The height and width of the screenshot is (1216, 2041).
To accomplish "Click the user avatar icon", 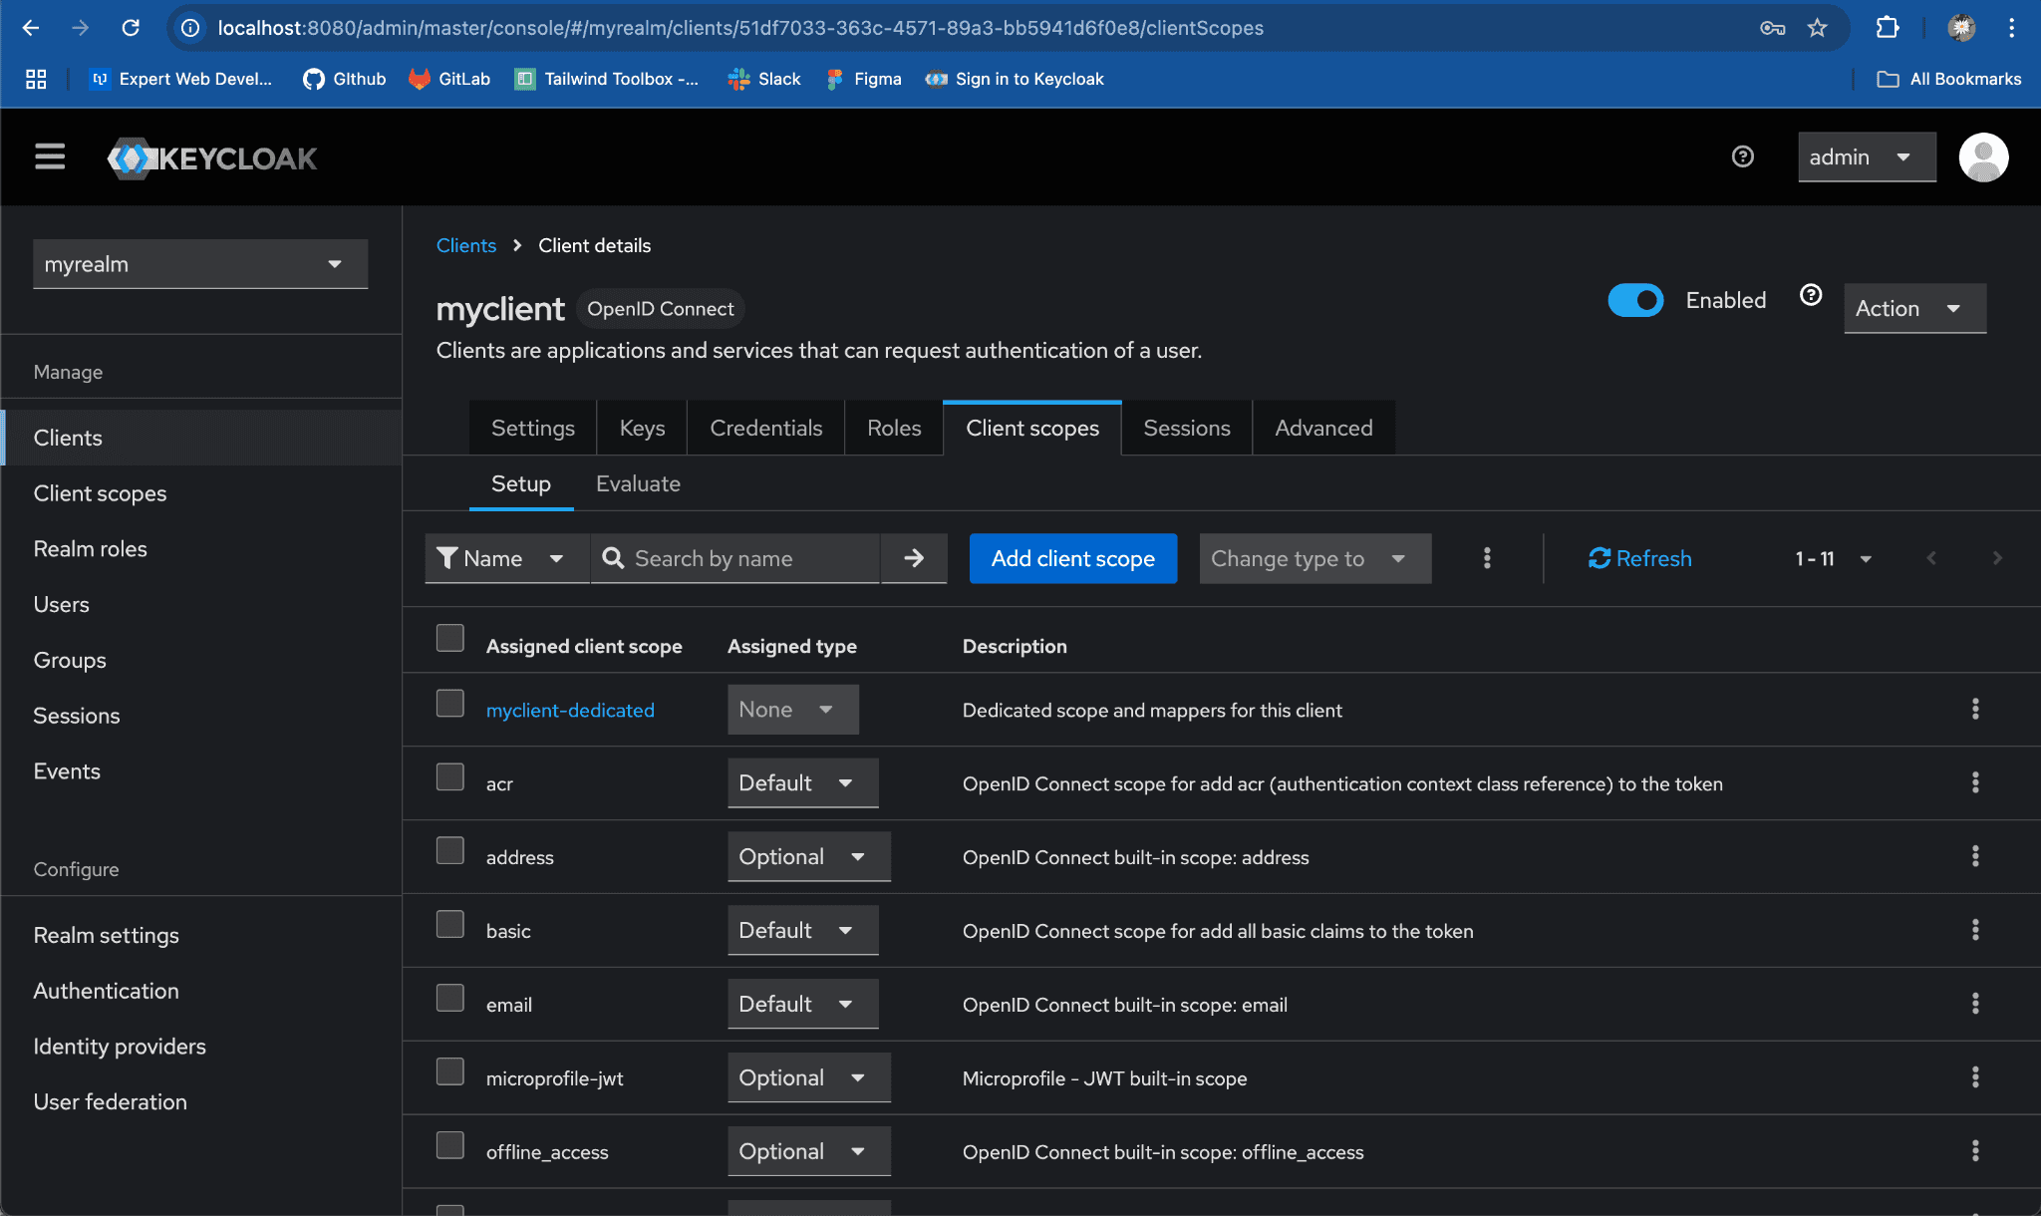I will [x=1982, y=156].
